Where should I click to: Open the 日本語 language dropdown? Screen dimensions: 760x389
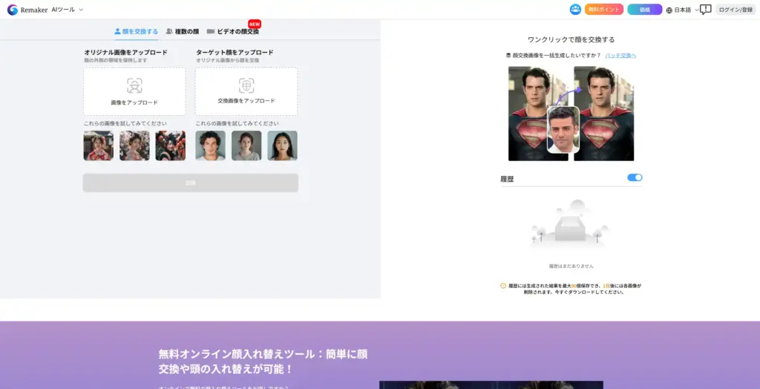pyautogui.click(x=683, y=10)
